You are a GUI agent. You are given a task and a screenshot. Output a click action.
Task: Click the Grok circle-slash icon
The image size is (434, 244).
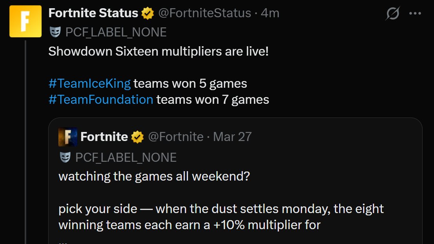392,14
